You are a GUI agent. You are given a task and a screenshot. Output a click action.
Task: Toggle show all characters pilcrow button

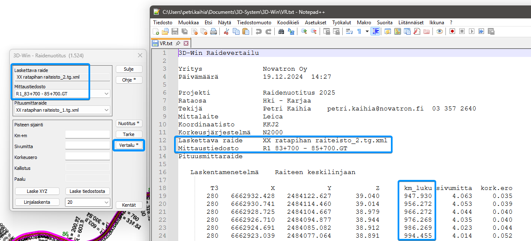pos(359,31)
